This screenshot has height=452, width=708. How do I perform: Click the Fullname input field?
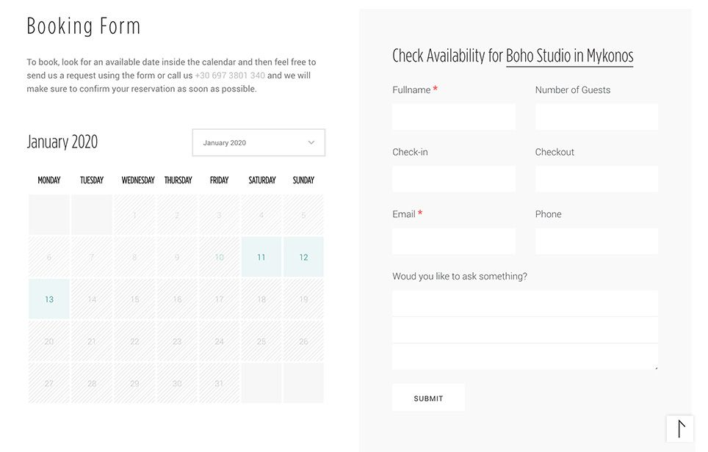453,117
